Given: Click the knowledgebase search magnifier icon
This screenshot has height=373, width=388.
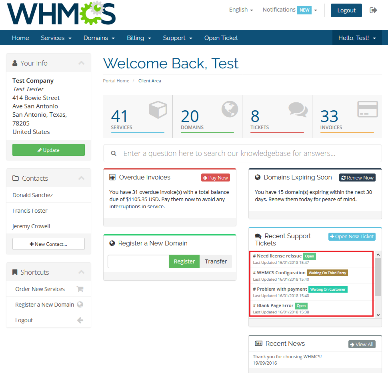Looking at the screenshot, I should (x=114, y=154).
